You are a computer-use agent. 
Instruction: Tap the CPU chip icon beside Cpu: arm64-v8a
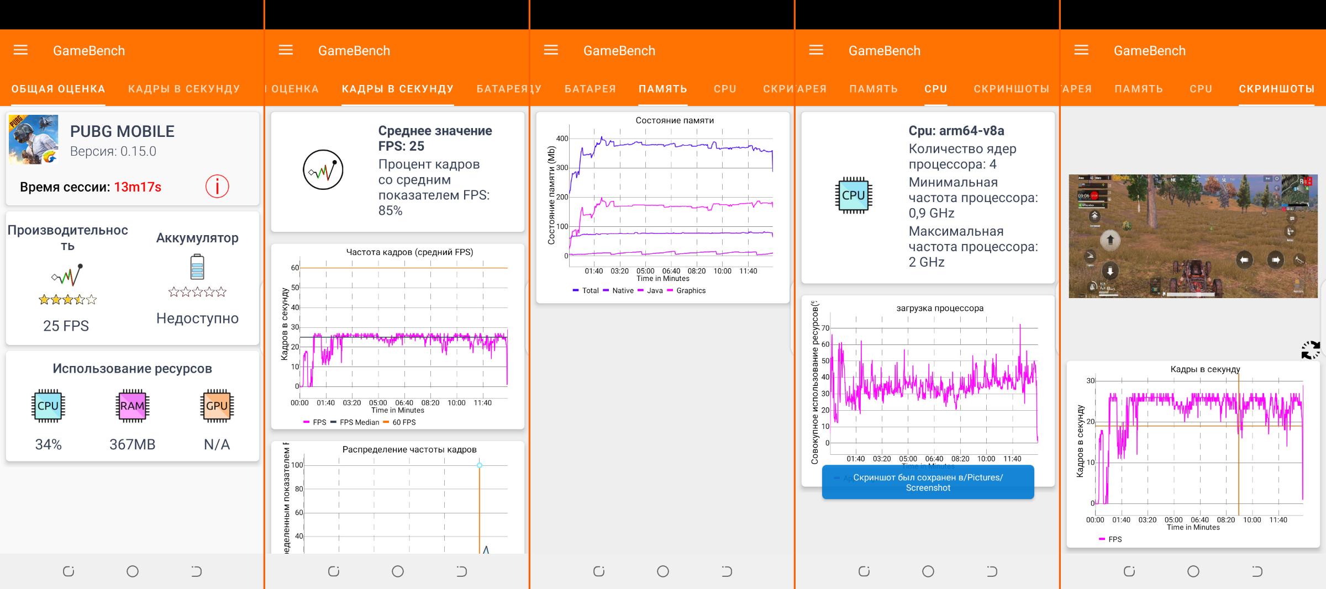coord(853,195)
